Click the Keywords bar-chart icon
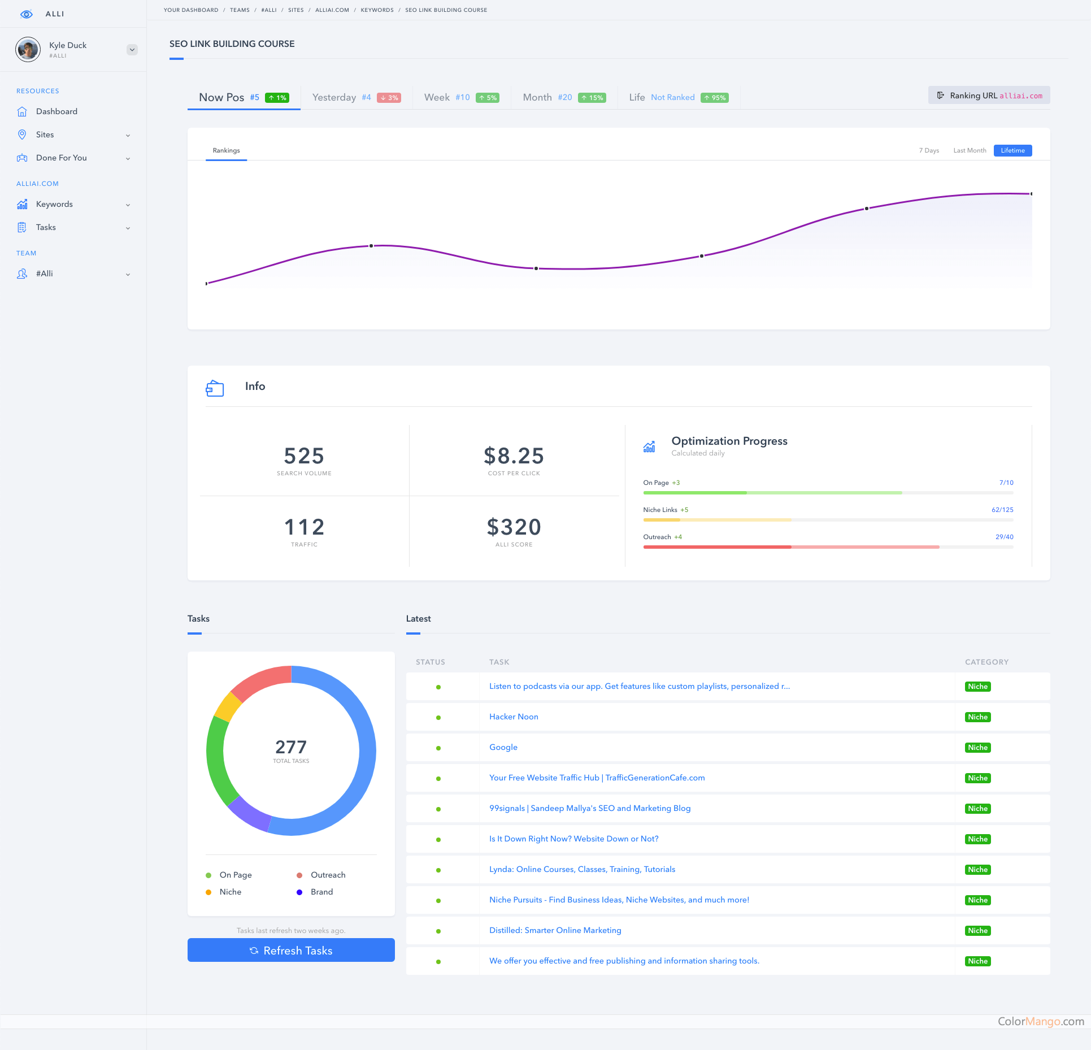This screenshot has width=1091, height=1050. [21, 204]
